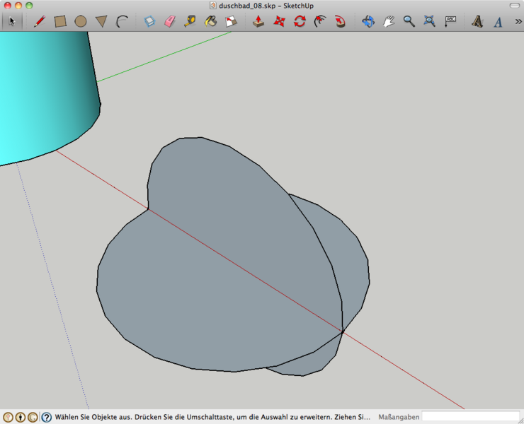Screen dimensions: 524x424
Task: Click the Zoom Extents tool
Action: [x=429, y=21]
